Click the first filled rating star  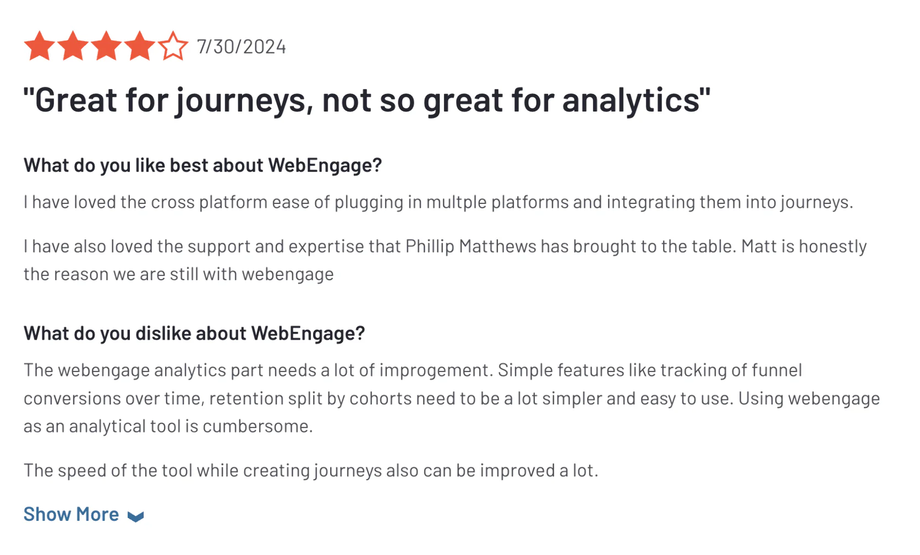coord(40,46)
